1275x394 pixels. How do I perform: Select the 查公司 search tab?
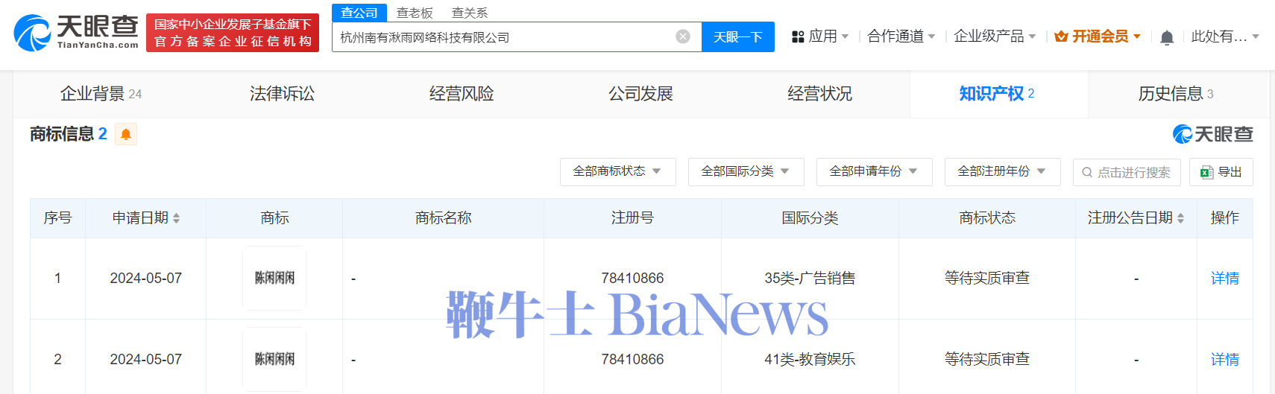click(359, 13)
